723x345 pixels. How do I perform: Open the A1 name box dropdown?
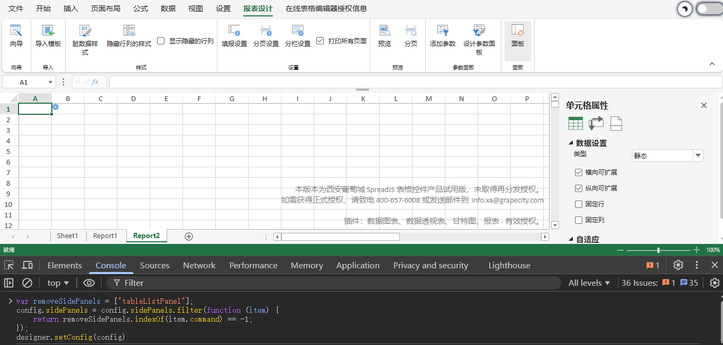pos(51,83)
